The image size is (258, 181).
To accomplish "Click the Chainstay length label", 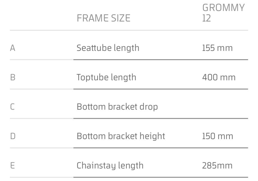I will [x=110, y=165].
